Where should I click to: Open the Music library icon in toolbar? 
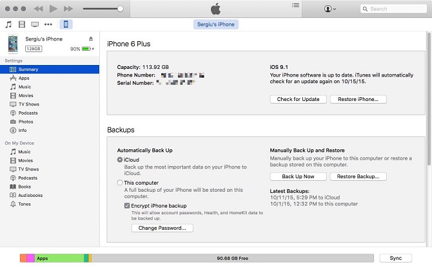(x=8, y=24)
